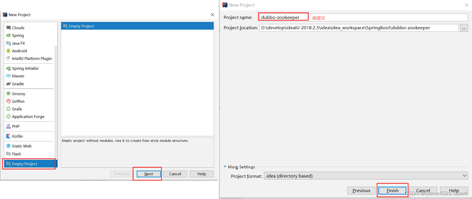Click IntelliJ logo in right dialog title
472x199 pixels.
pyautogui.click(x=225, y=5)
